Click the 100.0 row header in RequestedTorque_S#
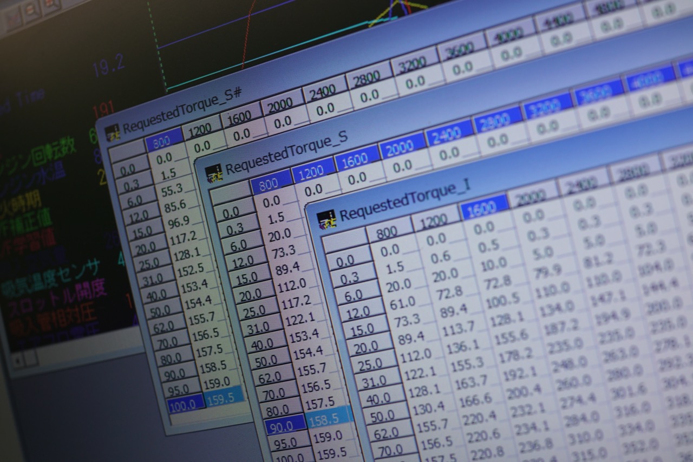693x462 pixels. pos(186,404)
